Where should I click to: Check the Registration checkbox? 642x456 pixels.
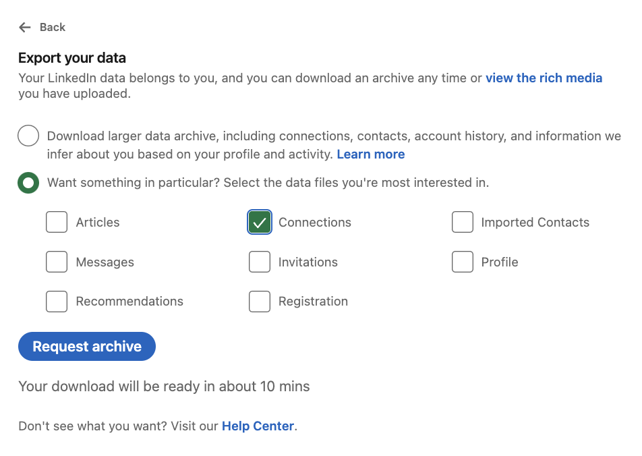pyautogui.click(x=260, y=302)
